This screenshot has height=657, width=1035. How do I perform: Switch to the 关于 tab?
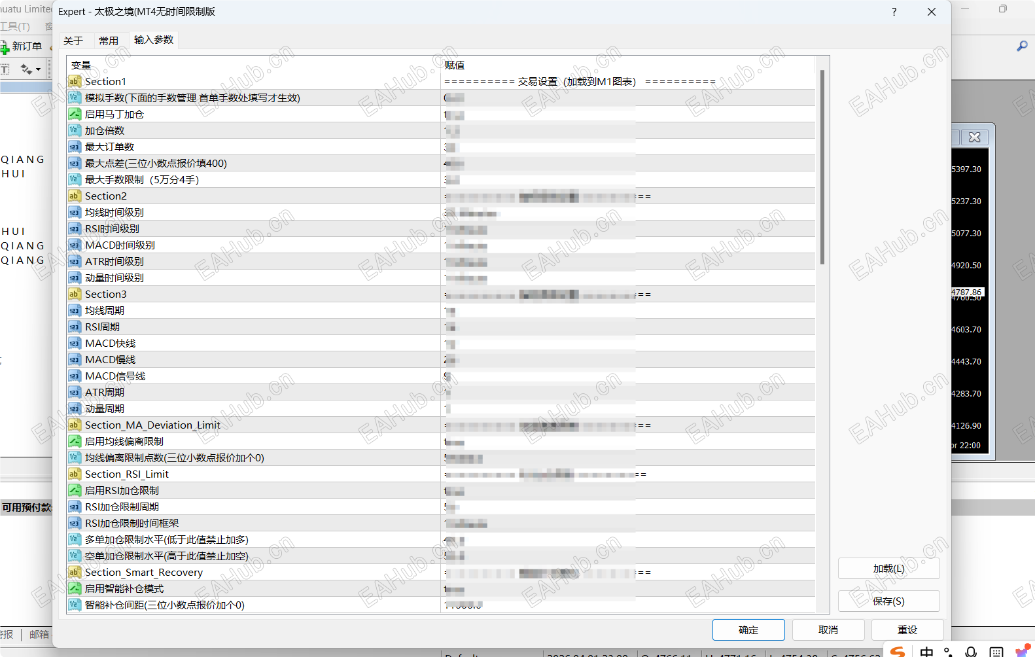pos(73,41)
